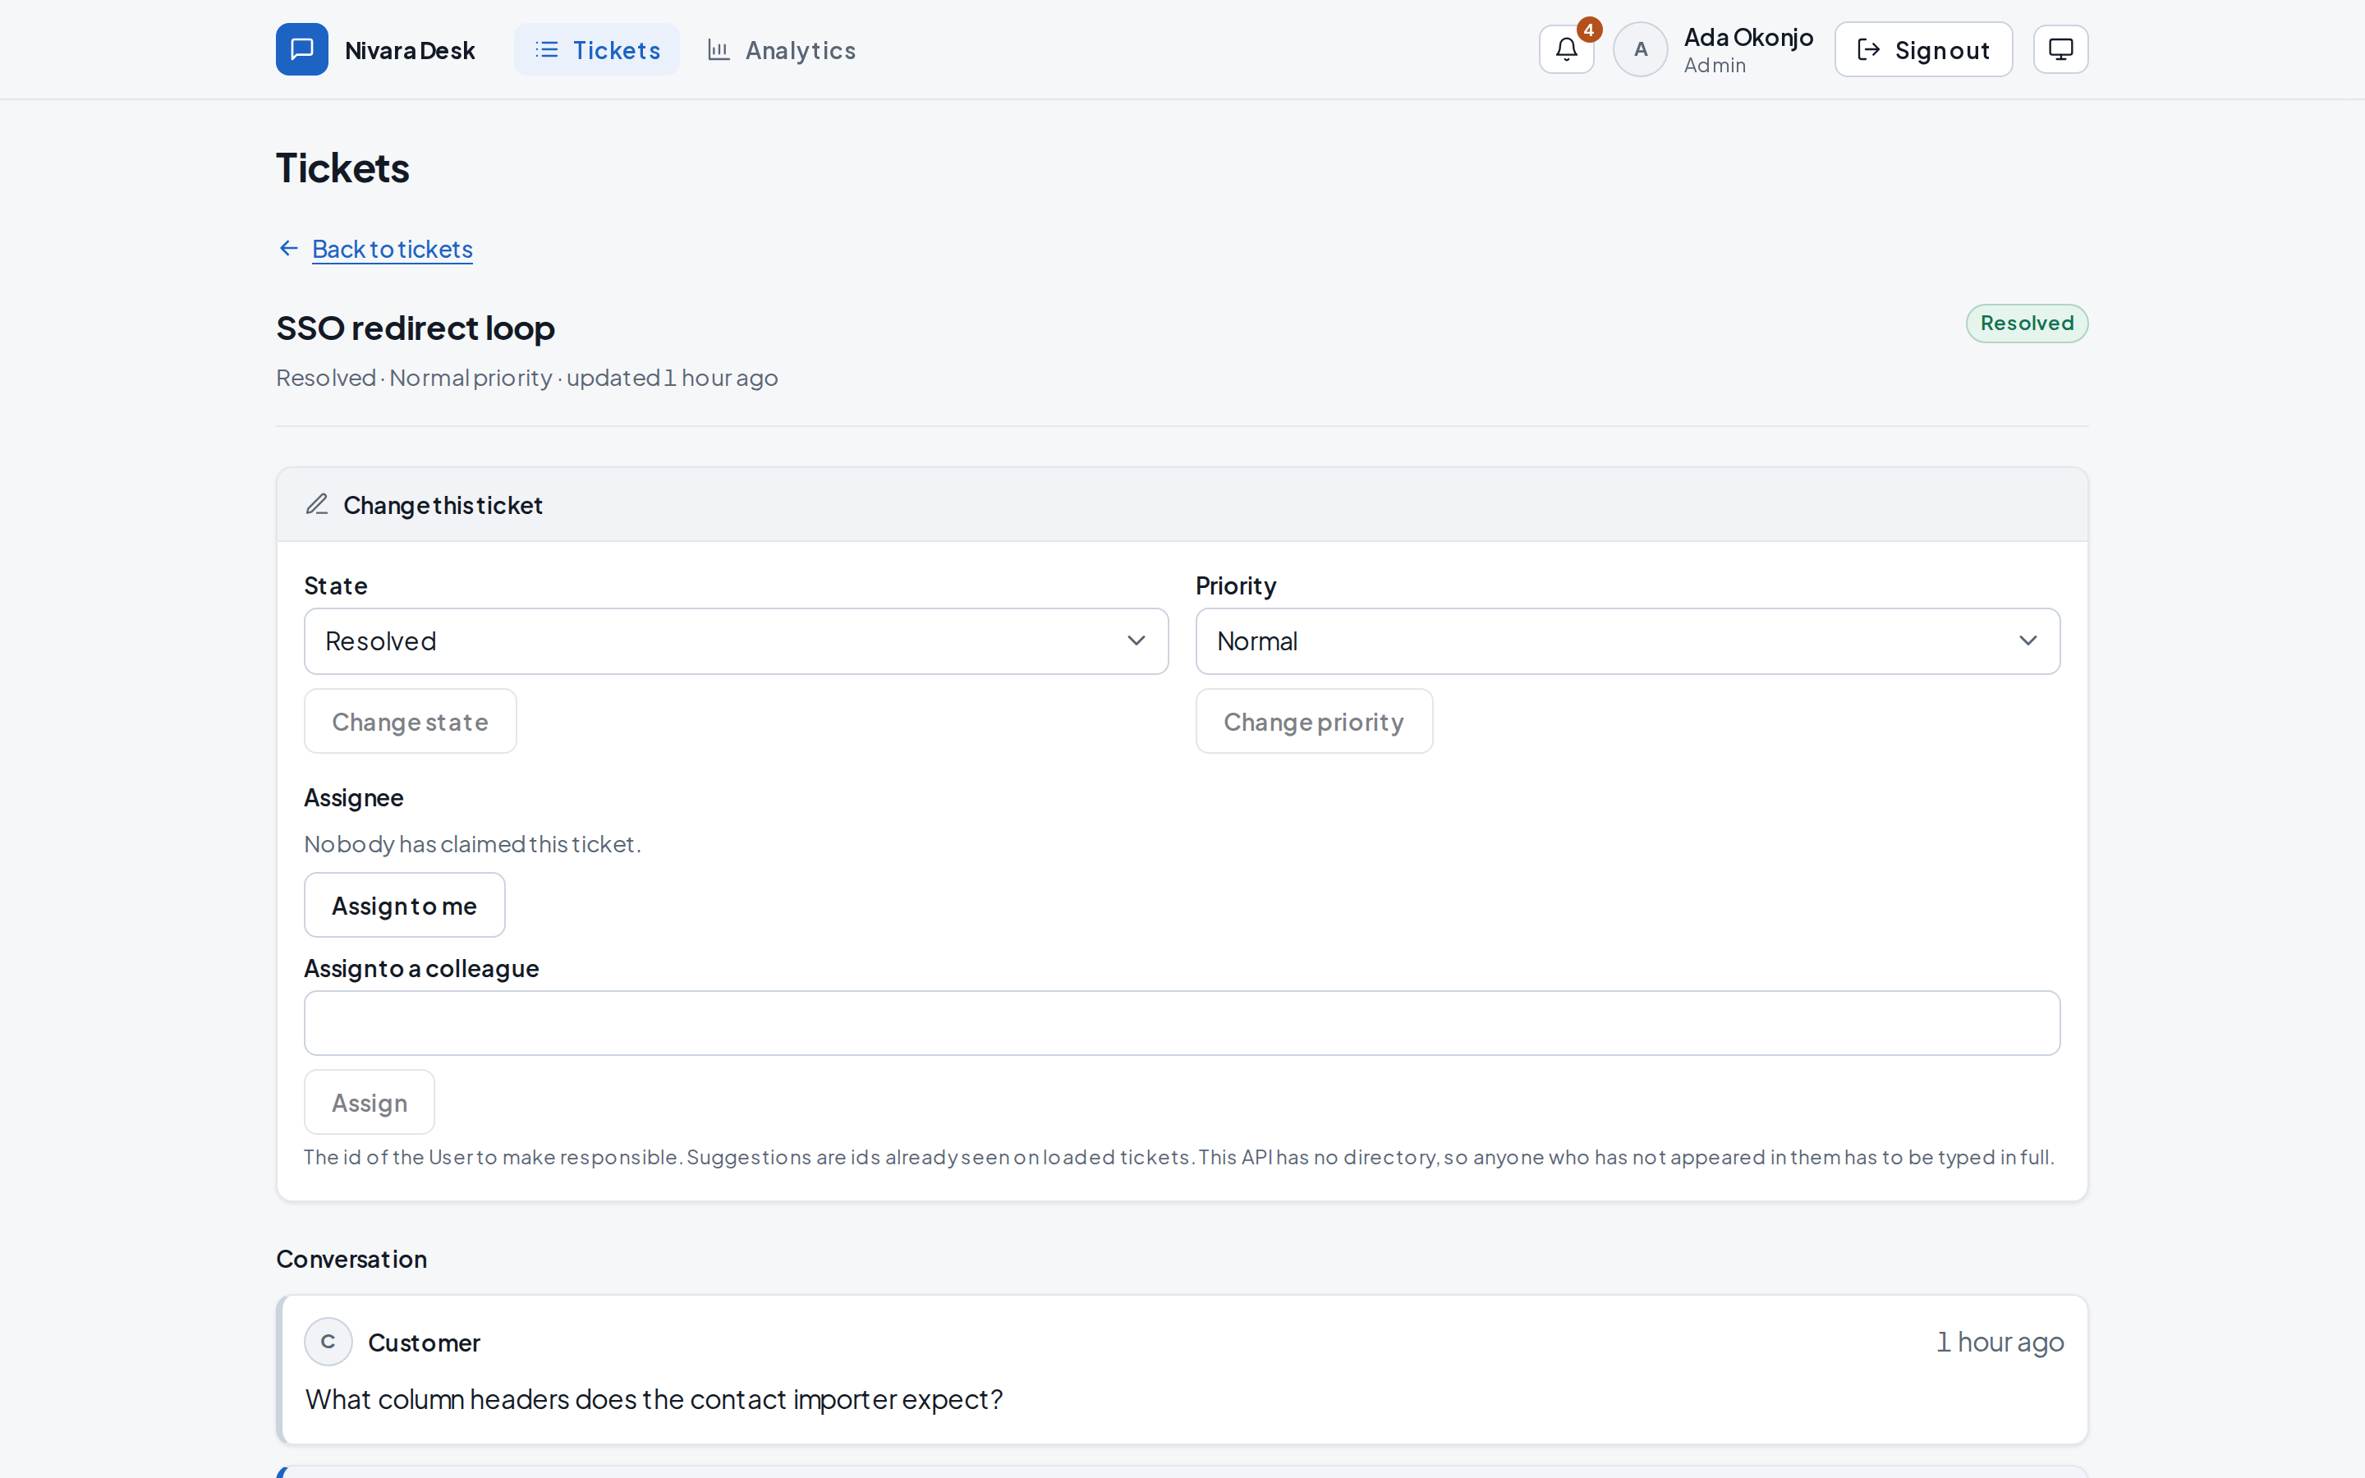The image size is (2365, 1478).
Task: Click the Nivara Desk brand name
Action: (x=410, y=50)
